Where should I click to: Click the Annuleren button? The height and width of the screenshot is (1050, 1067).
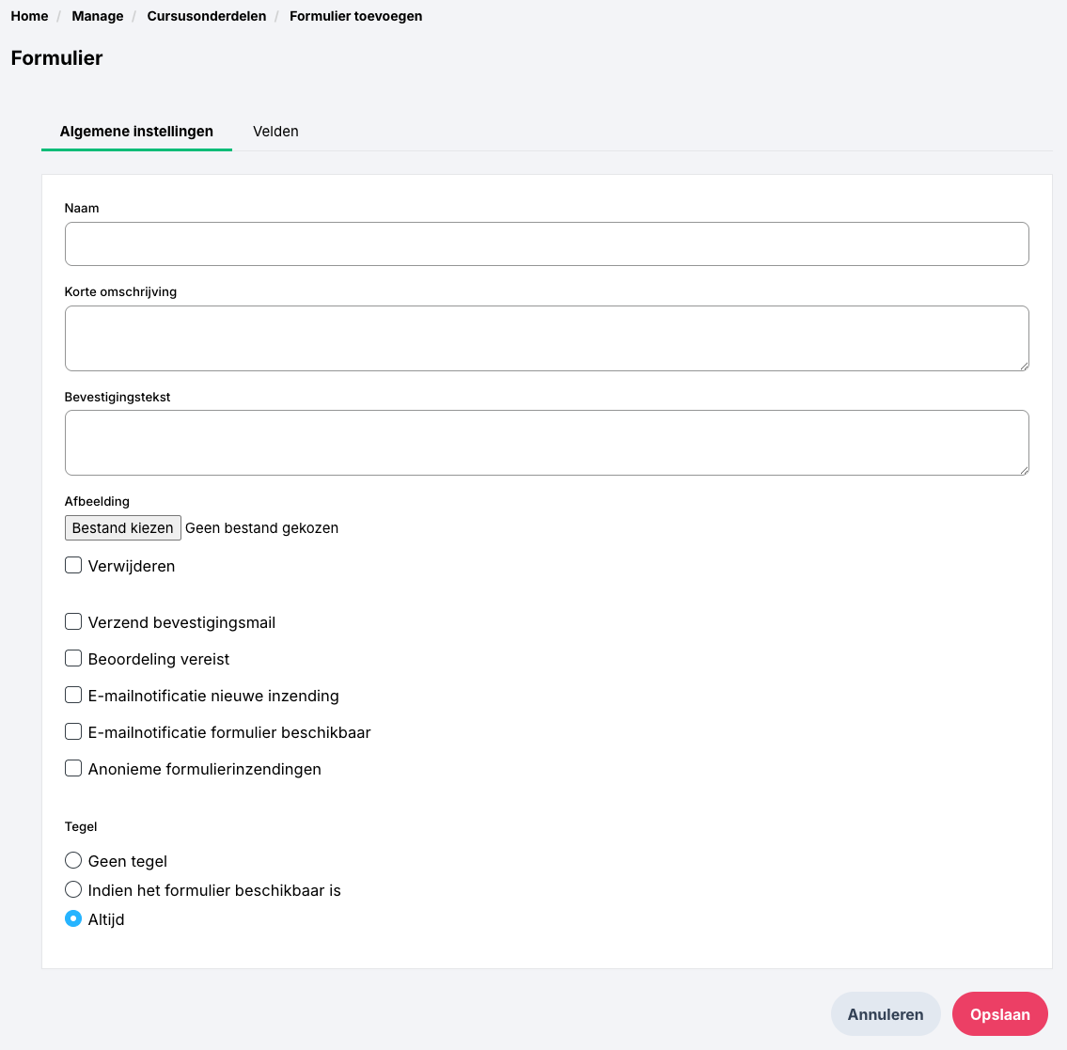click(886, 1014)
